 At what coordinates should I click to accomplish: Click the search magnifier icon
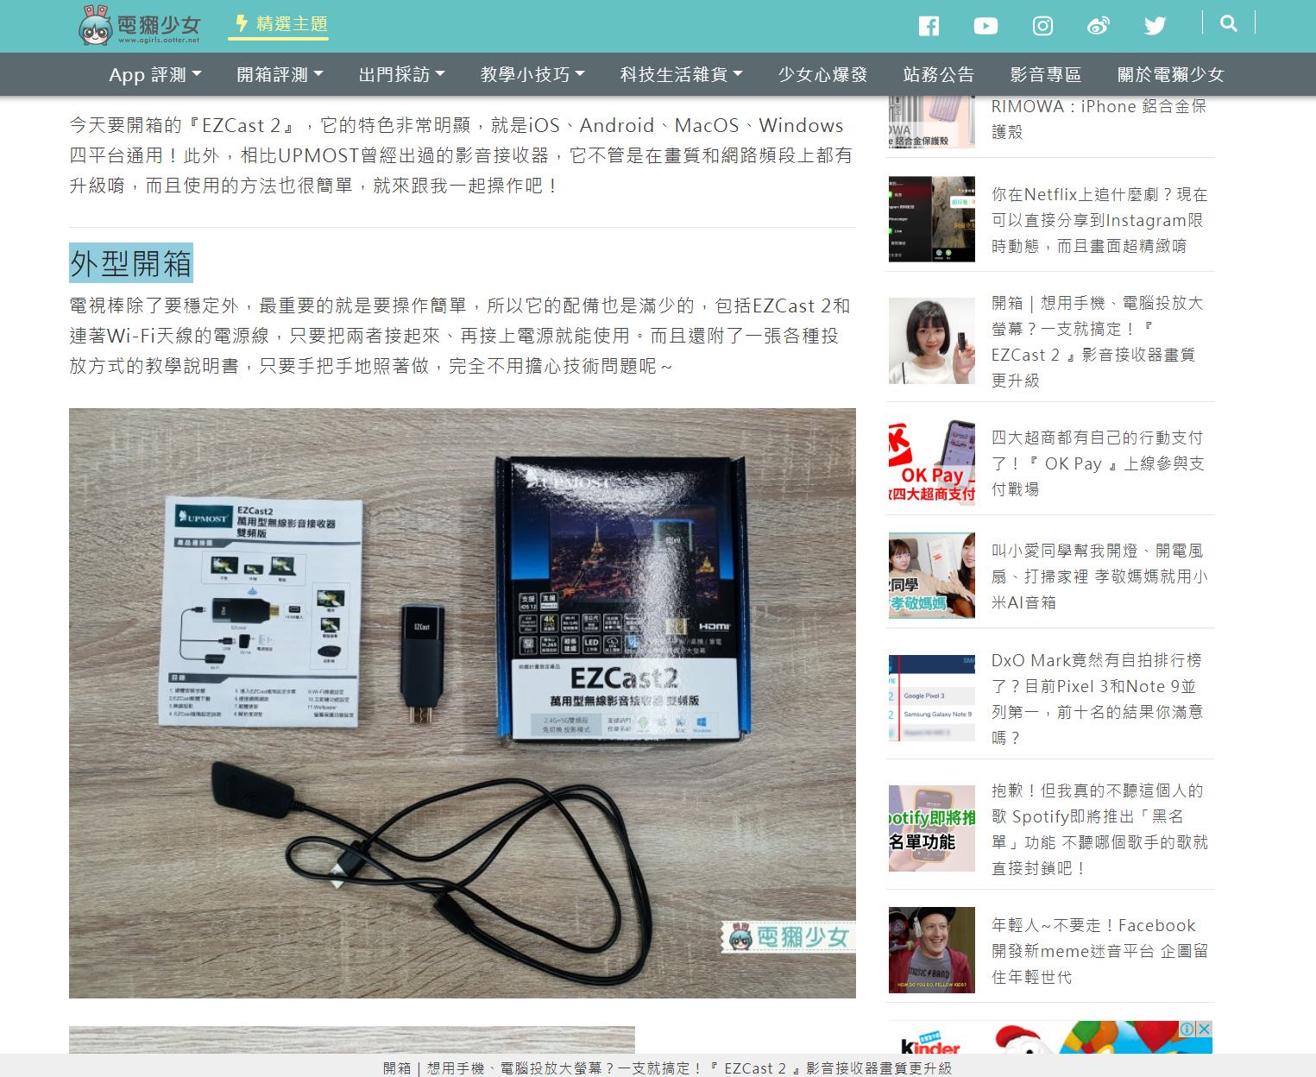coord(1229,23)
